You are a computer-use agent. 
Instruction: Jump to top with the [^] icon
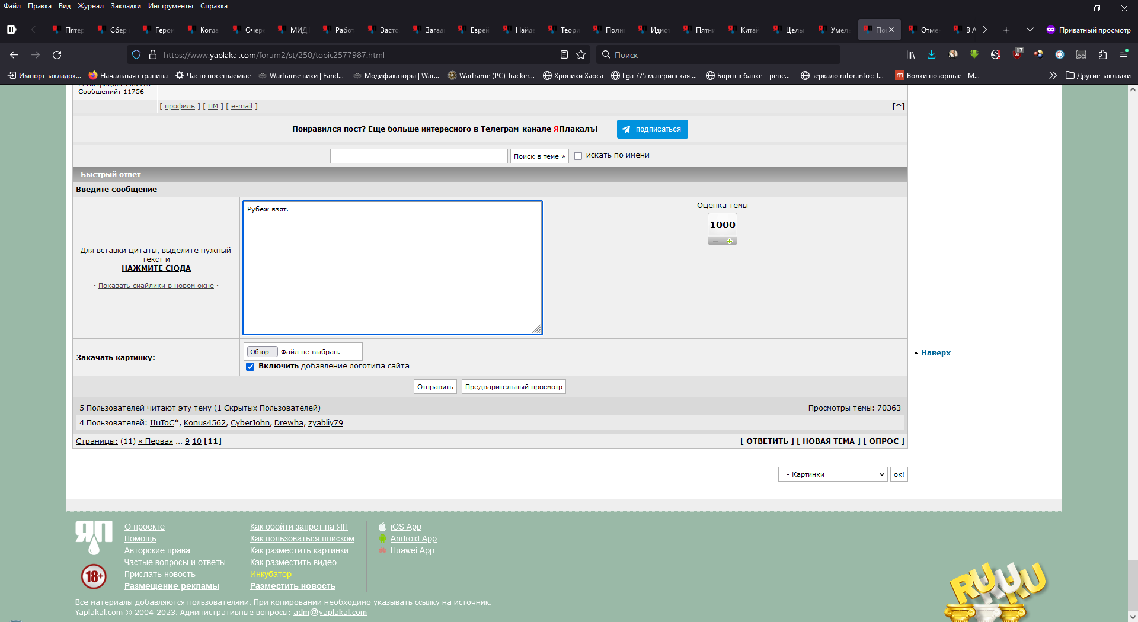click(x=899, y=107)
